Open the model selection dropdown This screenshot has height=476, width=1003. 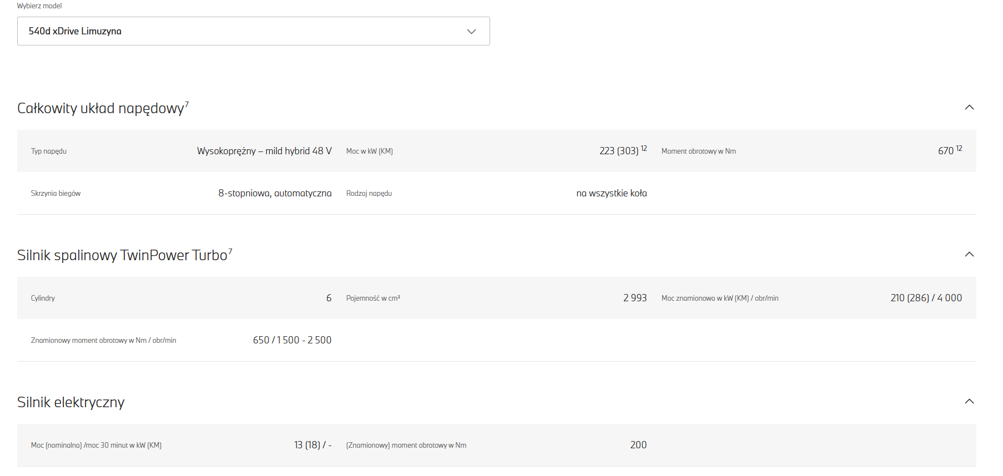pyautogui.click(x=253, y=31)
